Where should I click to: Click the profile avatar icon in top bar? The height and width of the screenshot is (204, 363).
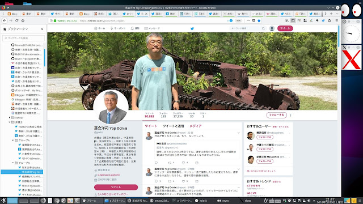pos(272,28)
